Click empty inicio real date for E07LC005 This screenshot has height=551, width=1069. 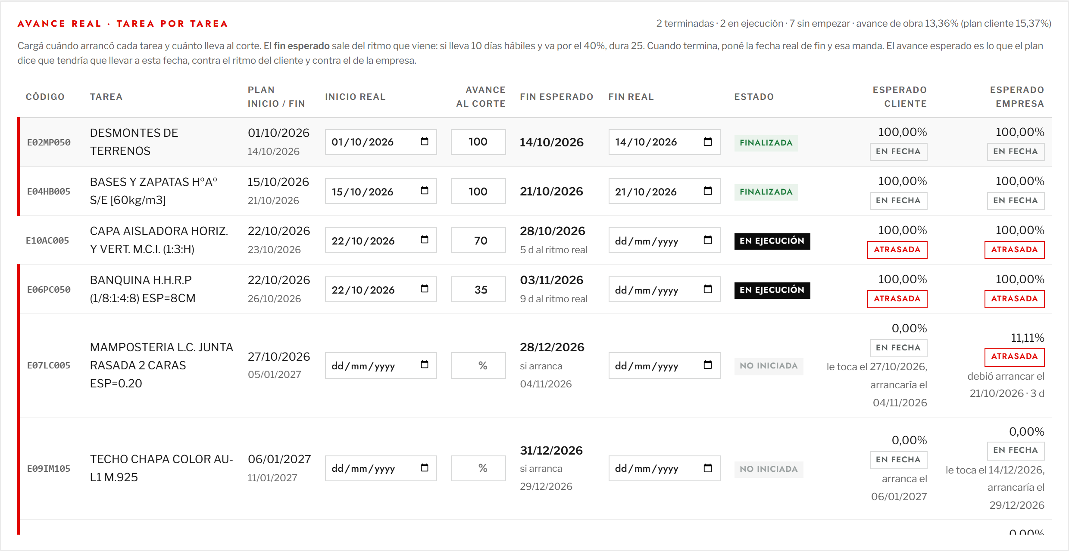[x=381, y=365]
